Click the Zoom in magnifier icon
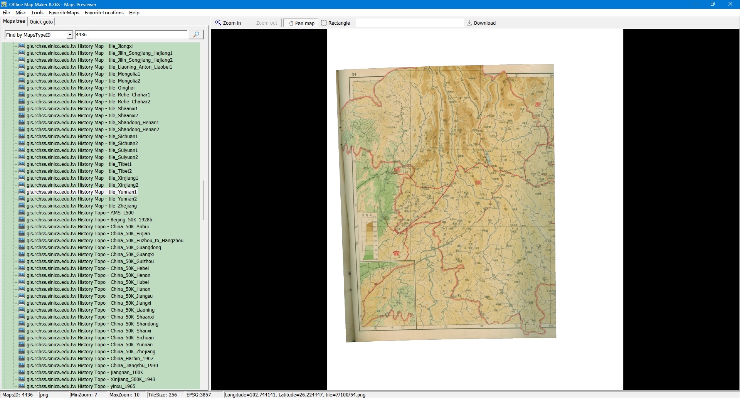The image size is (740, 398). click(218, 23)
